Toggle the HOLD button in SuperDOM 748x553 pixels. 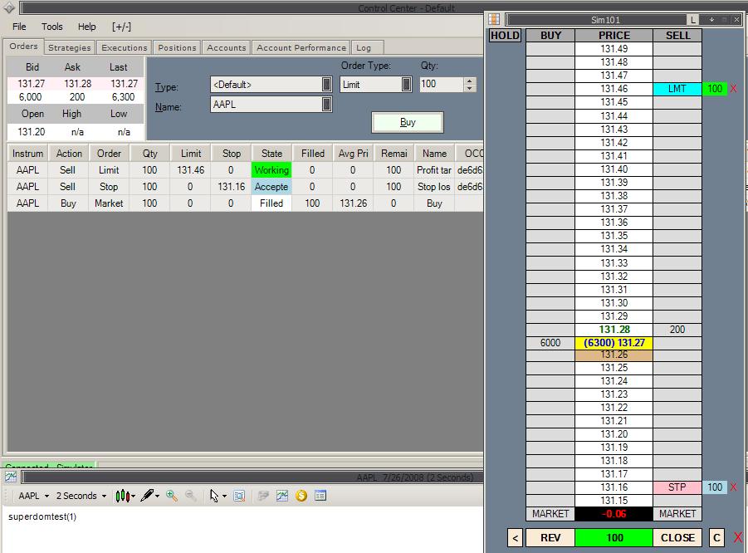[506, 36]
